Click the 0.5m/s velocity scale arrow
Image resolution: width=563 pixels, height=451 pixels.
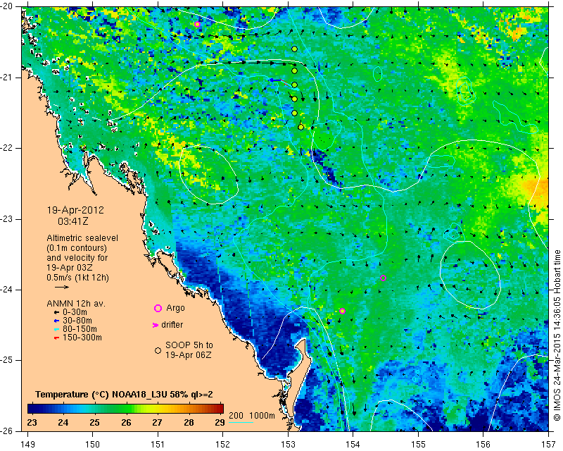pos(62,287)
